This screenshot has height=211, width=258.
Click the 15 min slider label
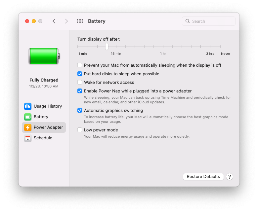(x=116, y=54)
